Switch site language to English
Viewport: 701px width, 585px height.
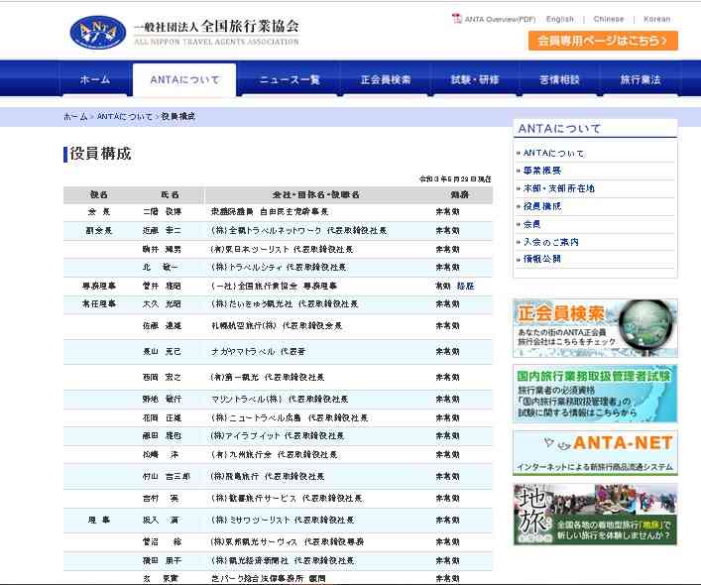560,19
